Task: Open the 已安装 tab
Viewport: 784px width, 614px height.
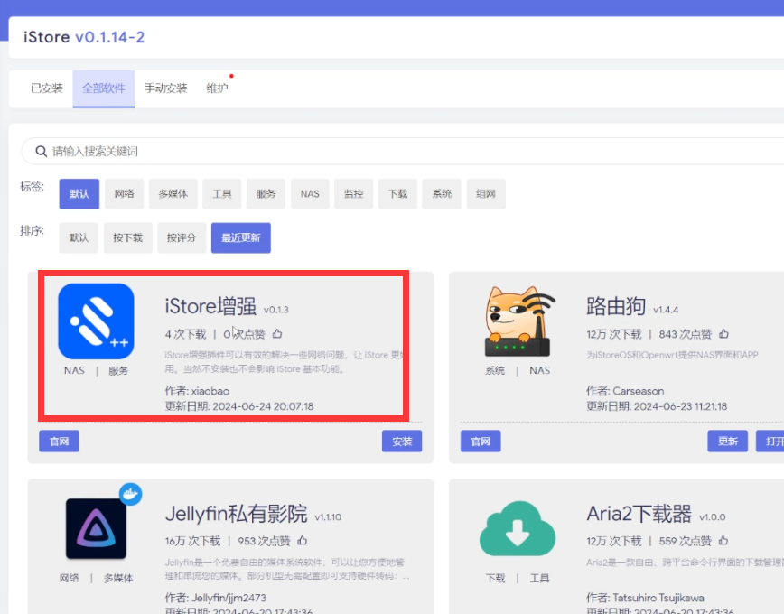Action: [46, 88]
